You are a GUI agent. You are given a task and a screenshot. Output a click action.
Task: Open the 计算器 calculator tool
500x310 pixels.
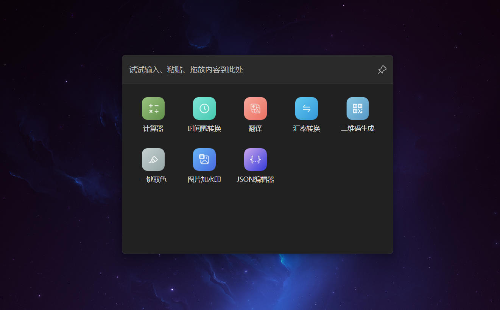(153, 108)
